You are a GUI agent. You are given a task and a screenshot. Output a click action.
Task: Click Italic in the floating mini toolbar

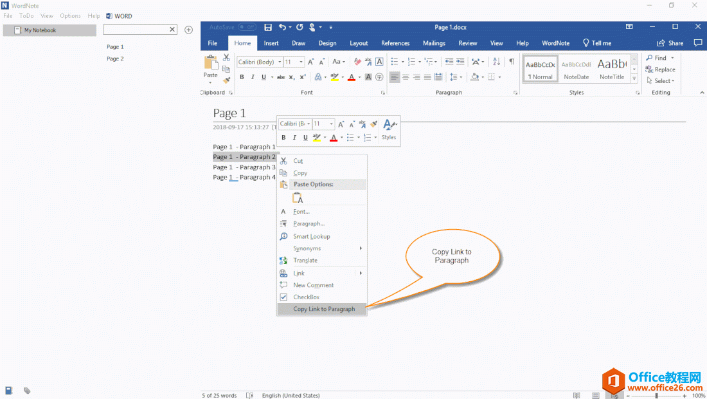[x=294, y=138]
